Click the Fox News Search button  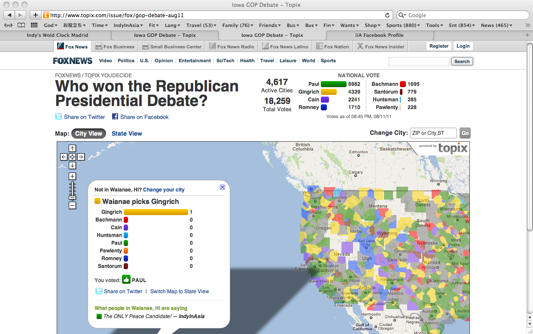coord(462,61)
